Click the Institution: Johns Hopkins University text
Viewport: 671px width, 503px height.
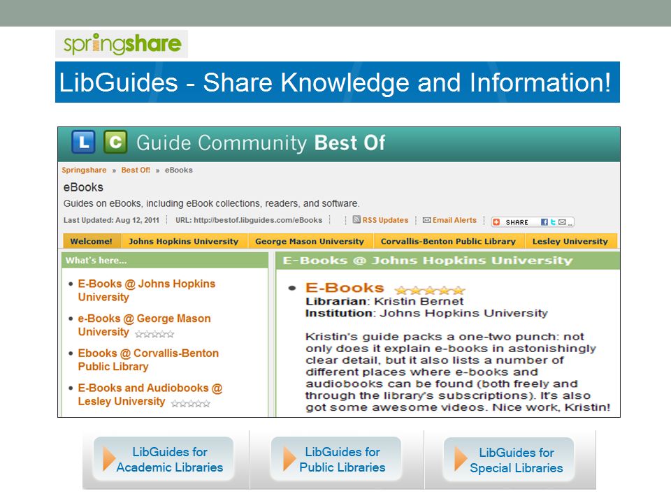426,313
